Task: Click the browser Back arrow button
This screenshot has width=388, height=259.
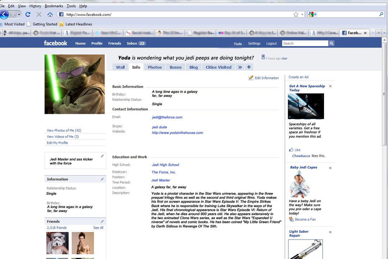Action: pyautogui.click(x=4, y=14)
